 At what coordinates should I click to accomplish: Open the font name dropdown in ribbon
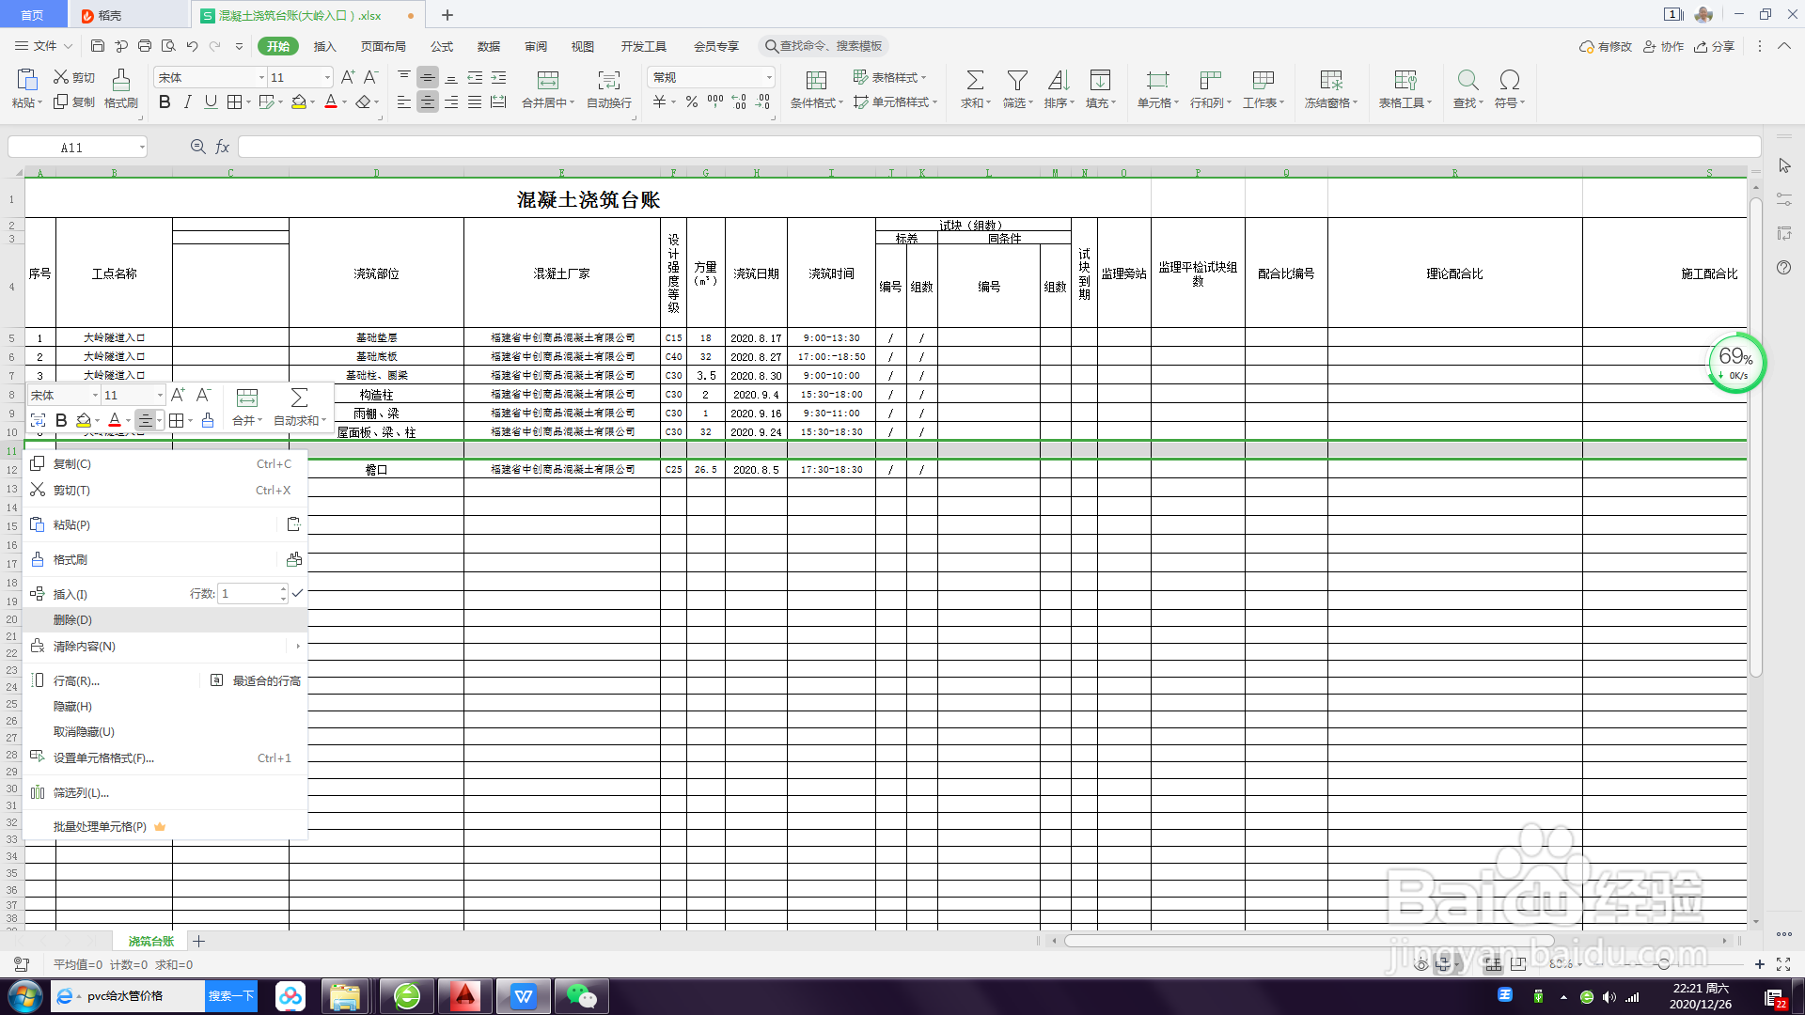pyautogui.click(x=261, y=78)
